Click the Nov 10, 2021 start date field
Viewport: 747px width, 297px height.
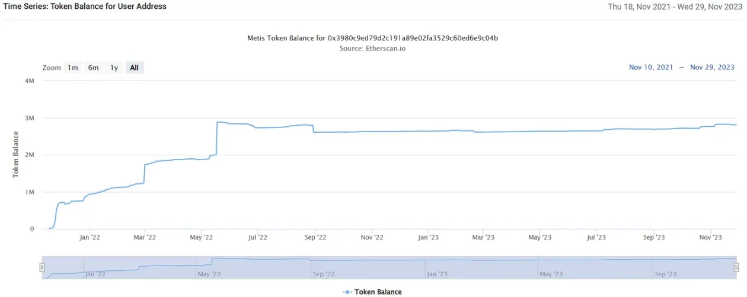click(651, 68)
